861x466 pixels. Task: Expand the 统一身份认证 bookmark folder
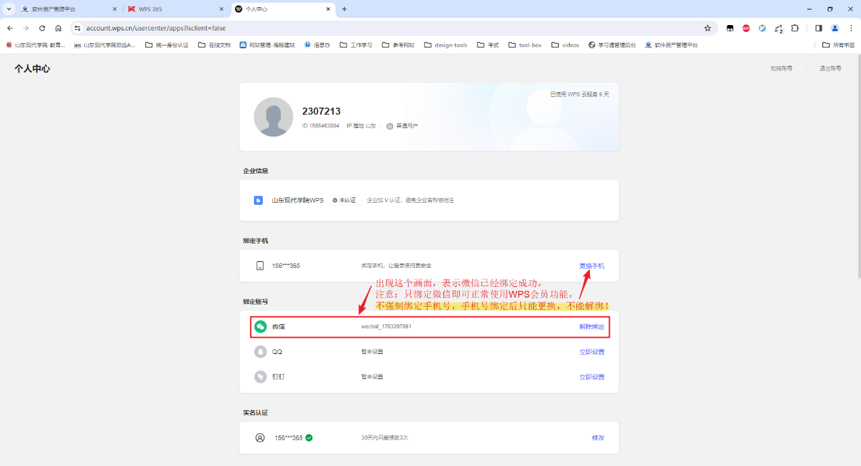(x=166, y=45)
